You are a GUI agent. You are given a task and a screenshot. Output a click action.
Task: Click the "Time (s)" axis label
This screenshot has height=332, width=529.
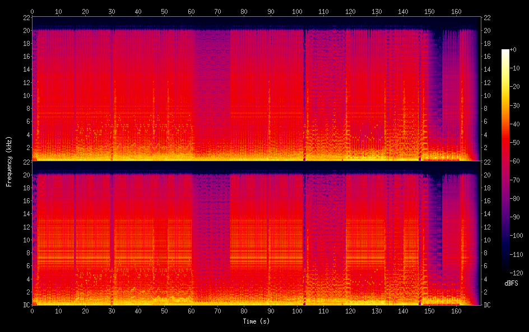click(256, 321)
